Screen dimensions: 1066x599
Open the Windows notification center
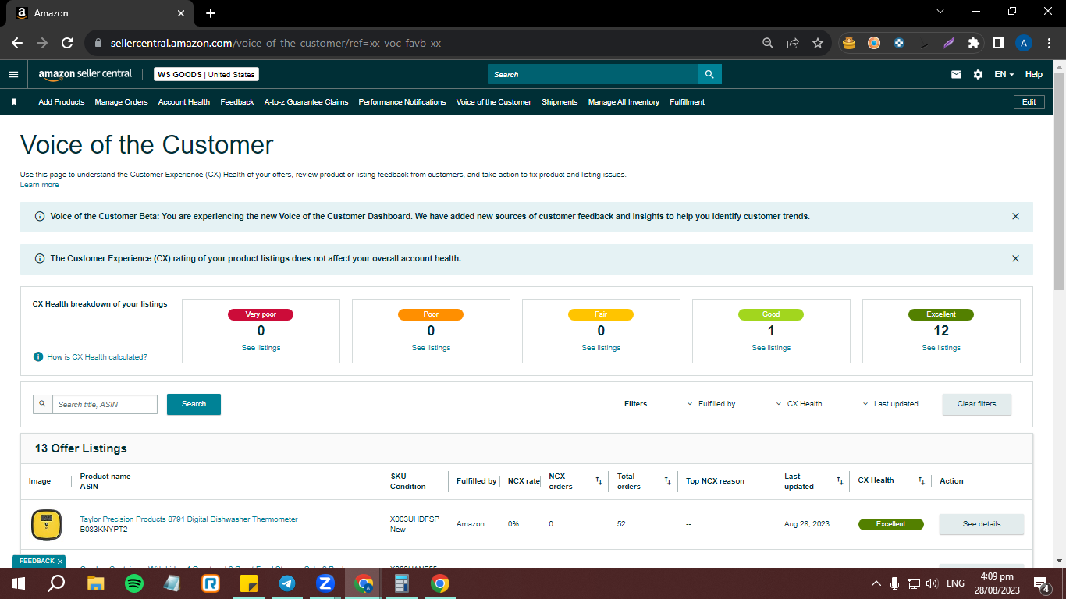coord(1041,583)
